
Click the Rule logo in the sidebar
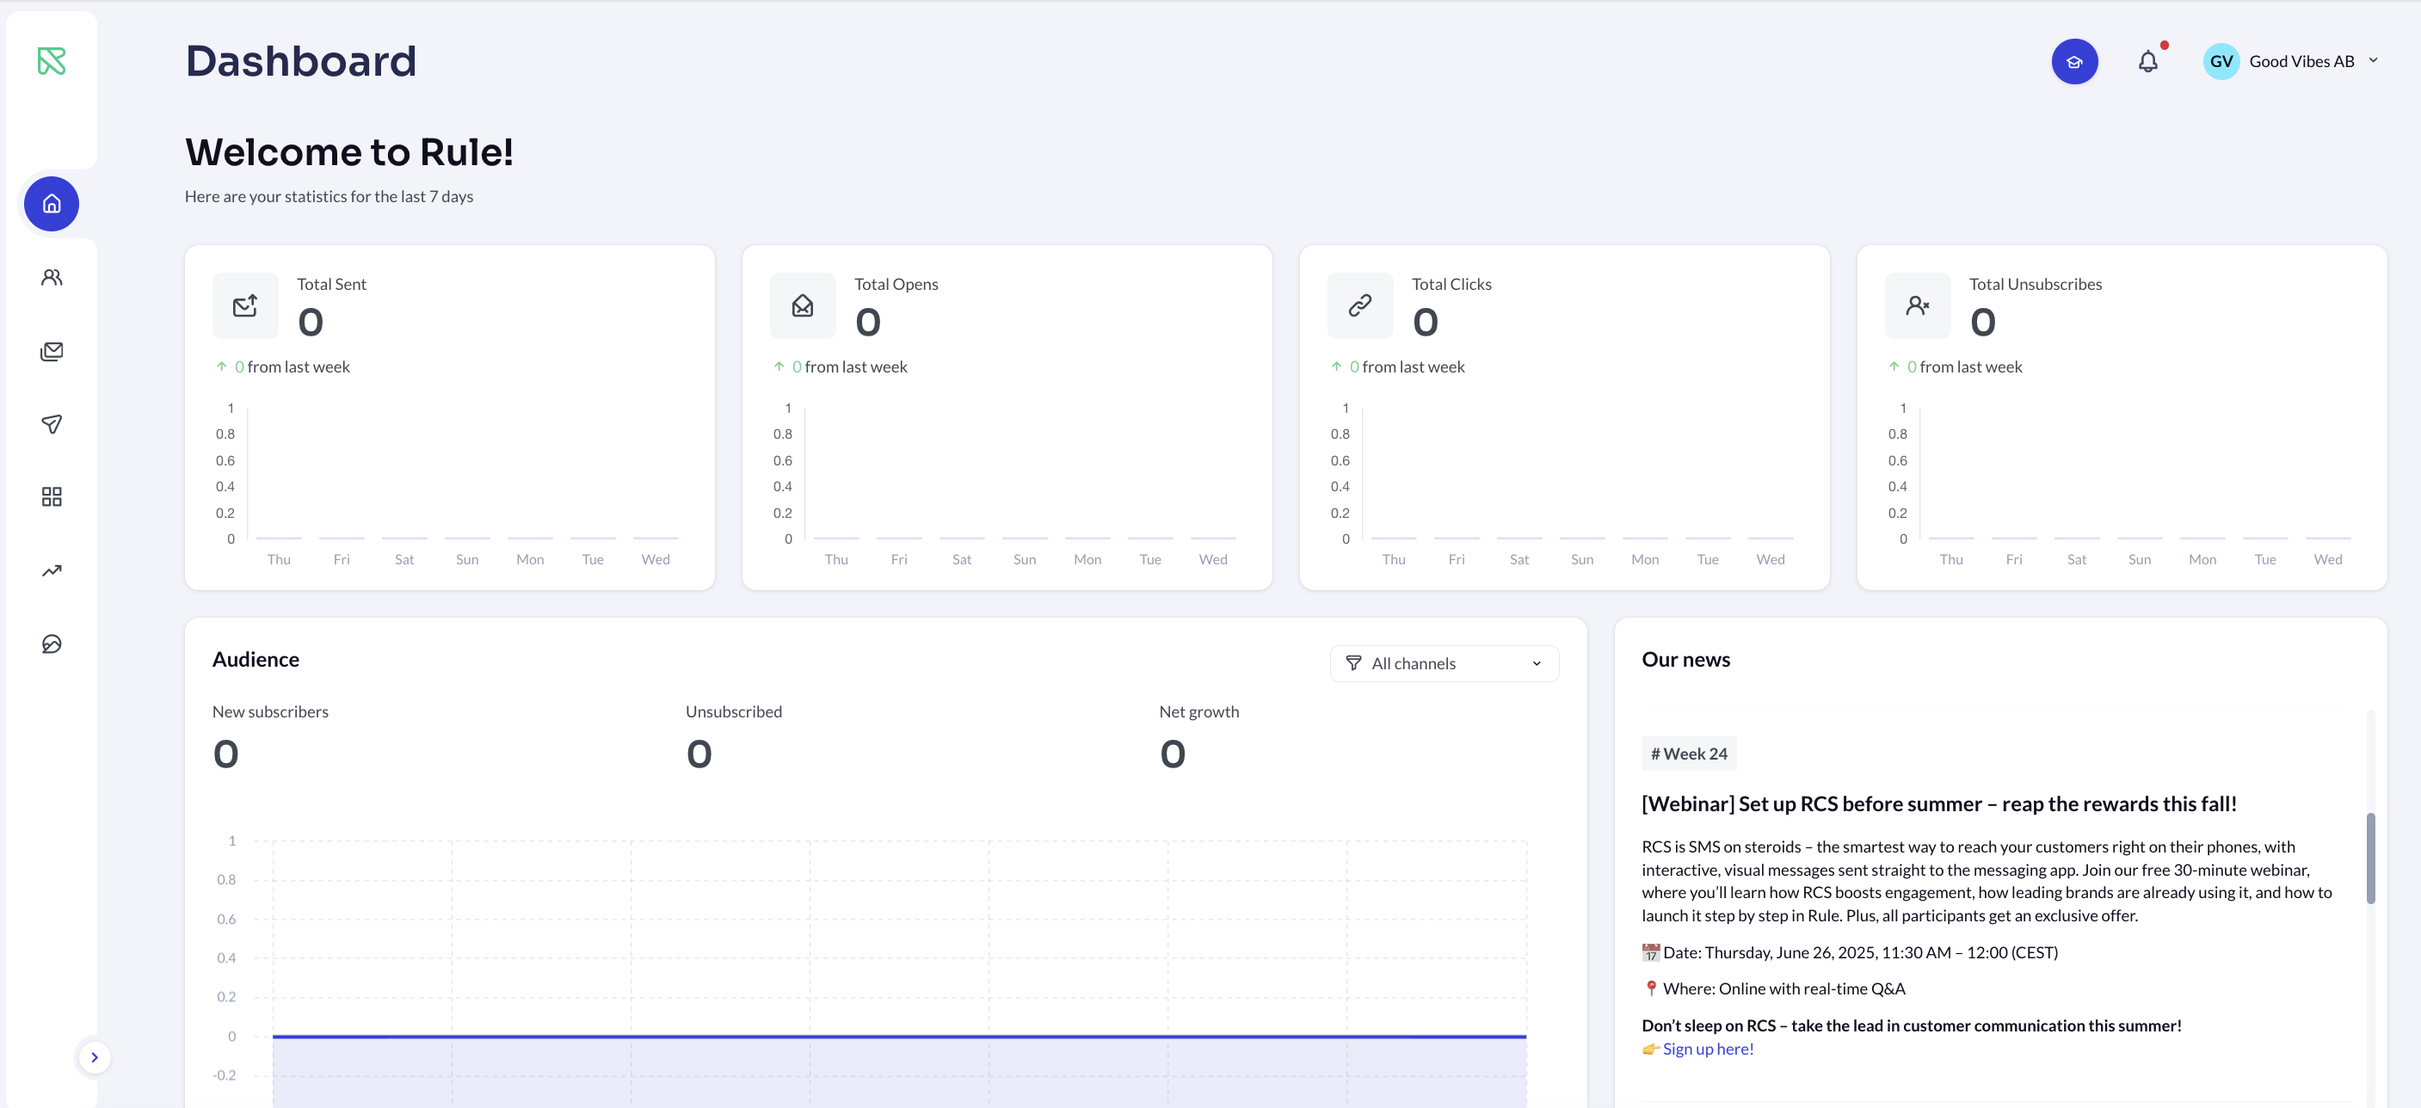point(52,61)
